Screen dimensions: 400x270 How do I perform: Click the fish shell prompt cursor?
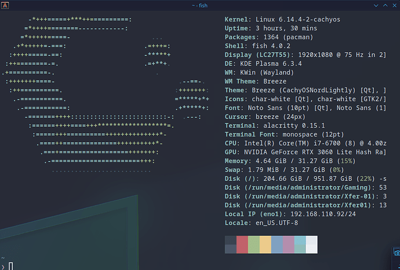(x=10, y=266)
